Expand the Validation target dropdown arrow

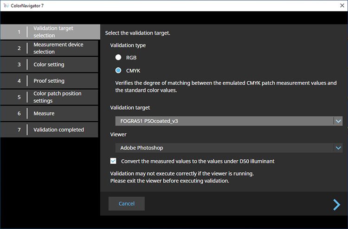(338, 121)
